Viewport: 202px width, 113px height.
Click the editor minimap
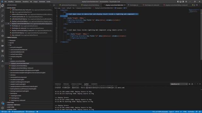tap(194, 11)
